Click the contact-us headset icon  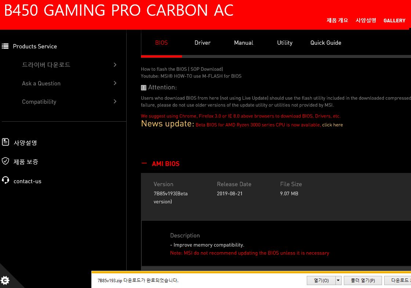5,180
